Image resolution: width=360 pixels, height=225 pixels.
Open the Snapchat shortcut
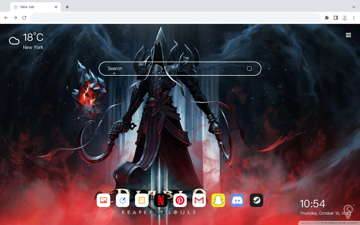[x=218, y=200]
